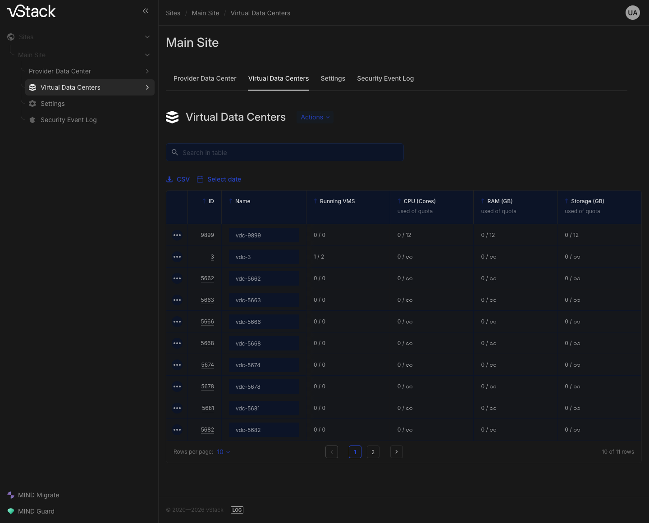Open MIND Migrate from the sidebar
Image resolution: width=649 pixels, height=523 pixels.
coord(33,495)
